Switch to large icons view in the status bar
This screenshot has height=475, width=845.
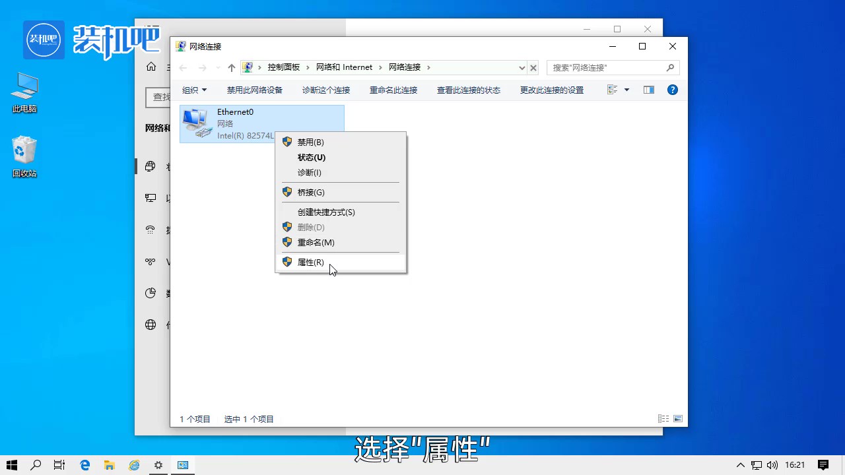677,418
